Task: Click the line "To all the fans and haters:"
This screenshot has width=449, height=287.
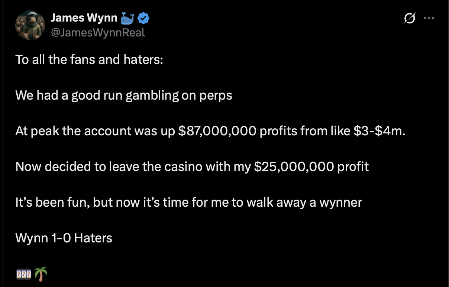Action: click(x=89, y=59)
